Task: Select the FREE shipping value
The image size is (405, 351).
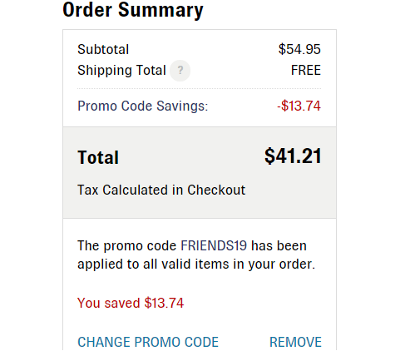Action: (306, 70)
